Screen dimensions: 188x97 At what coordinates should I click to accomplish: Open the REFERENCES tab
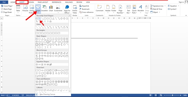[x=56, y=2]
